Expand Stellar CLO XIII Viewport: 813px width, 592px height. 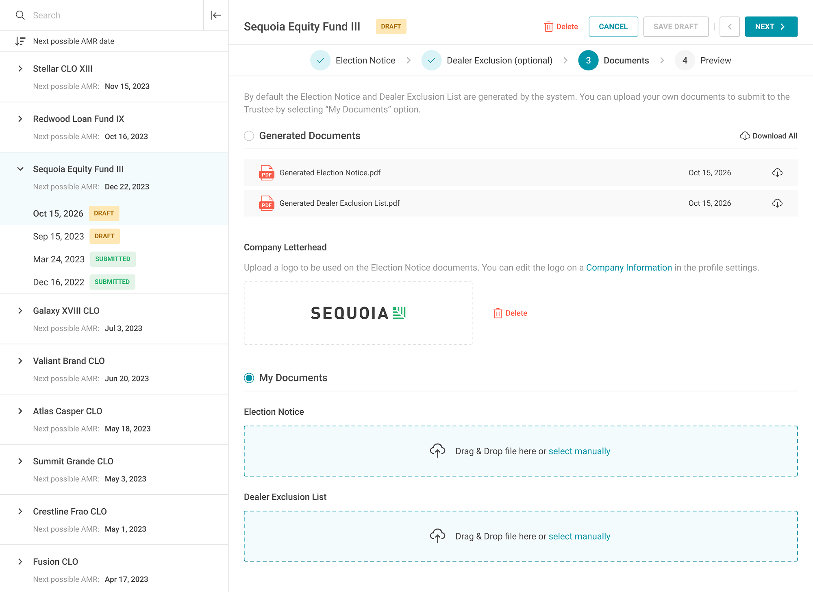(x=20, y=69)
